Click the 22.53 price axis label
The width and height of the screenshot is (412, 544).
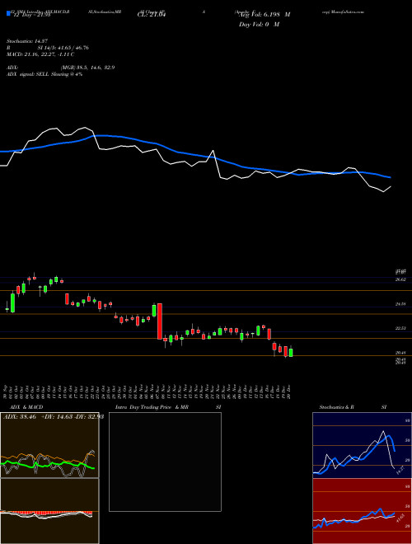click(x=400, y=328)
